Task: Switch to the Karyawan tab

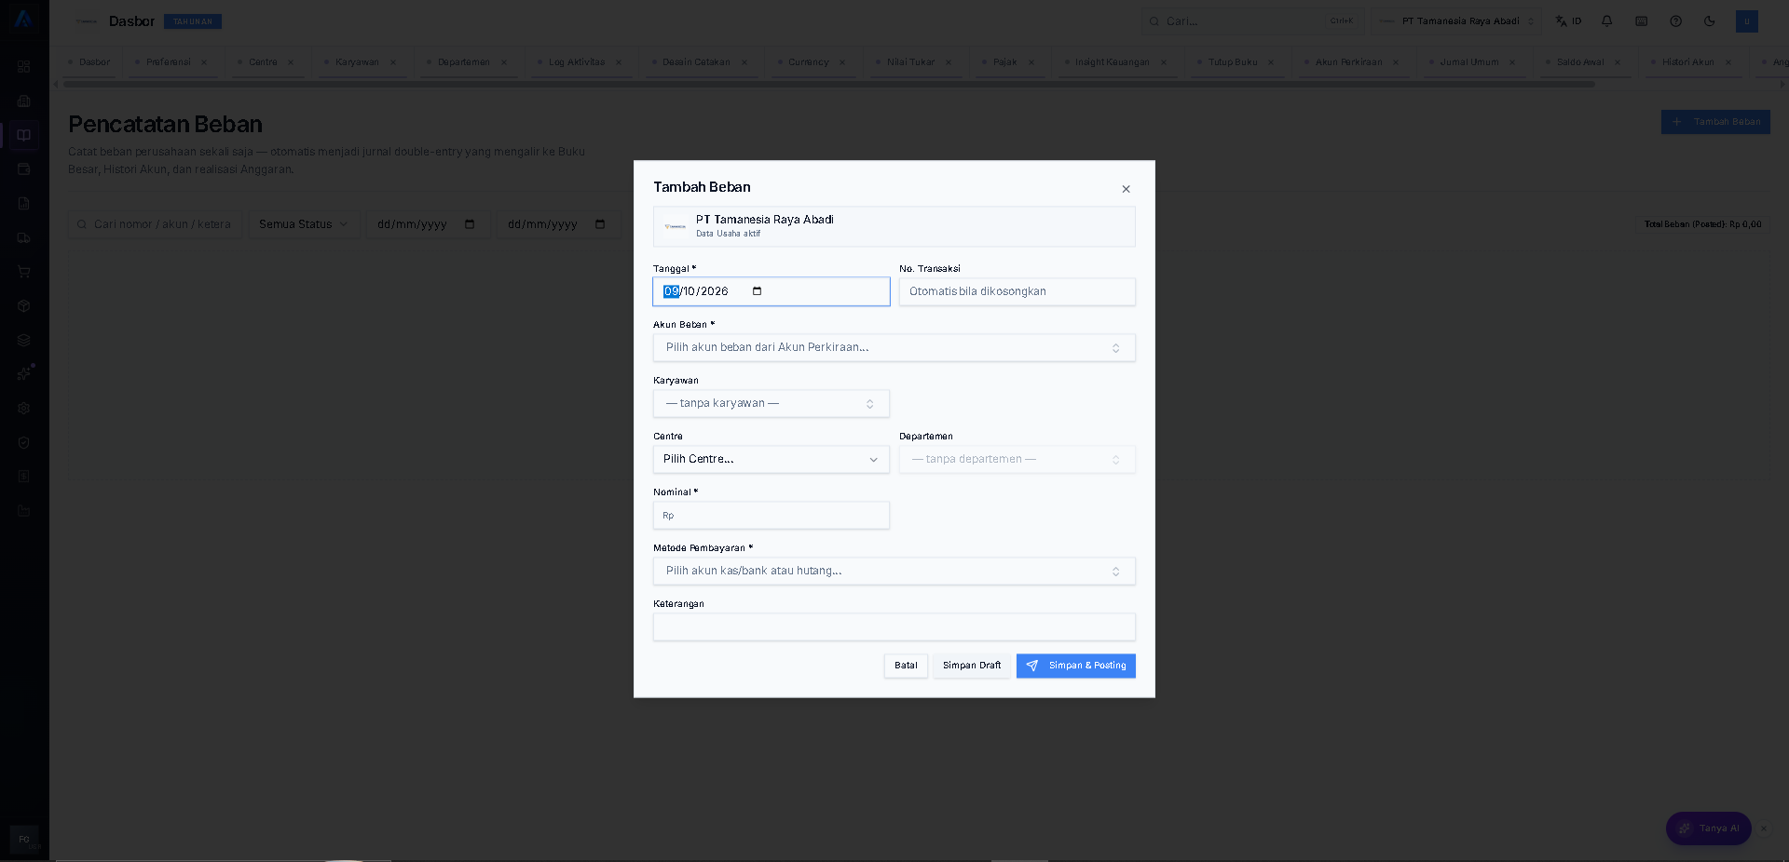Action: click(x=357, y=62)
